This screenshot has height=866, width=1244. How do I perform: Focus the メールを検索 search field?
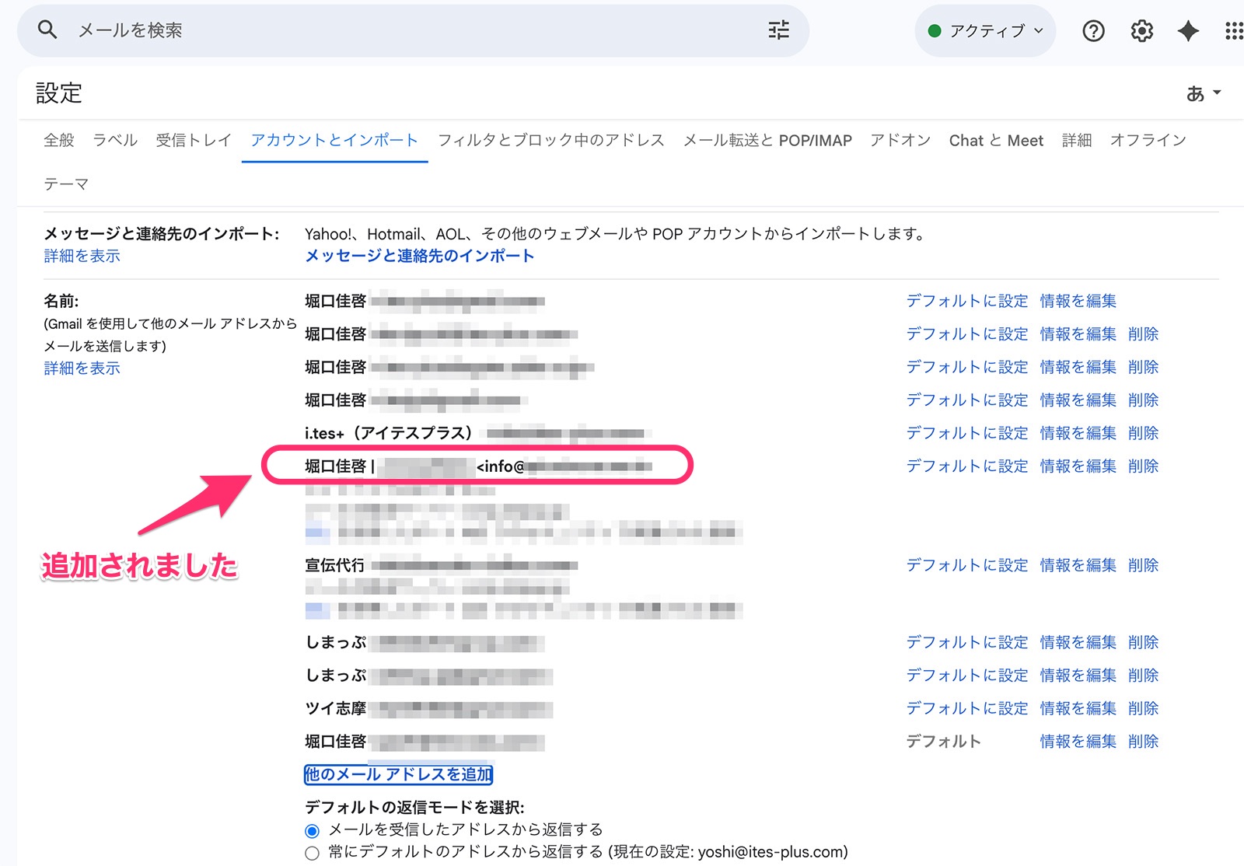point(389,30)
